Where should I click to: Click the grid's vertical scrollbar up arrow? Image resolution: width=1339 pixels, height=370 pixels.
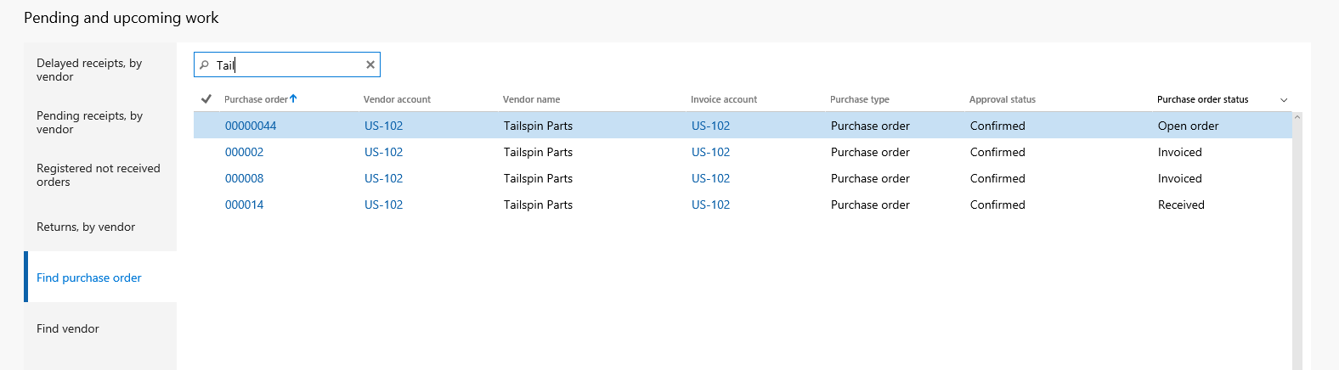(x=1297, y=117)
